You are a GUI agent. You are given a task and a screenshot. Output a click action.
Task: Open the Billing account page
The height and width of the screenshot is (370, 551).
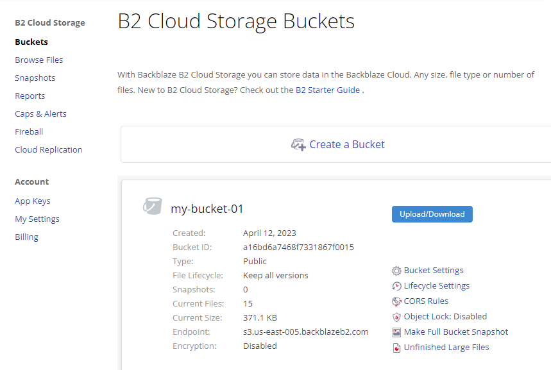(27, 237)
